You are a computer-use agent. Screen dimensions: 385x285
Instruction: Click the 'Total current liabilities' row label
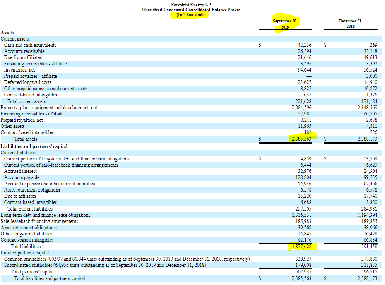pos(30,209)
